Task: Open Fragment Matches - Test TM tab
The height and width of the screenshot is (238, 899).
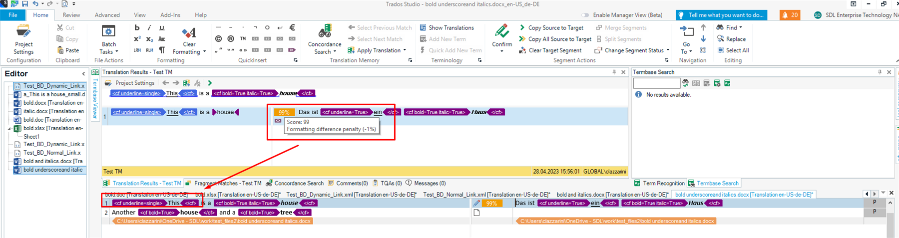Action: (224, 184)
